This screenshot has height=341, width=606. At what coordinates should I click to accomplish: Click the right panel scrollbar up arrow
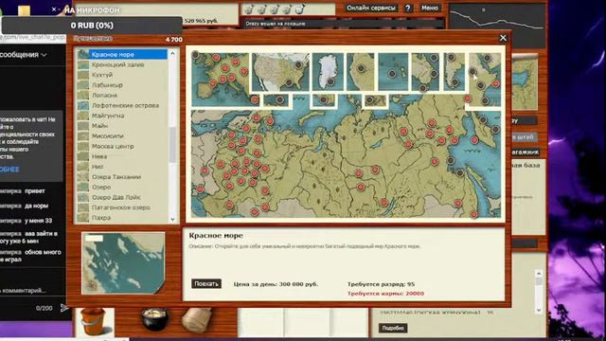point(539,274)
